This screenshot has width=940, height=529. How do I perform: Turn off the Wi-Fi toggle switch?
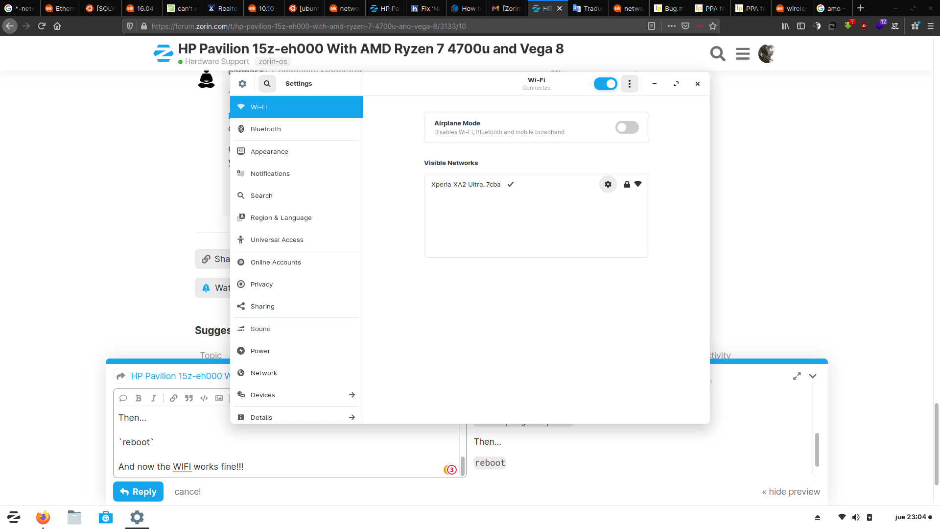pyautogui.click(x=605, y=84)
